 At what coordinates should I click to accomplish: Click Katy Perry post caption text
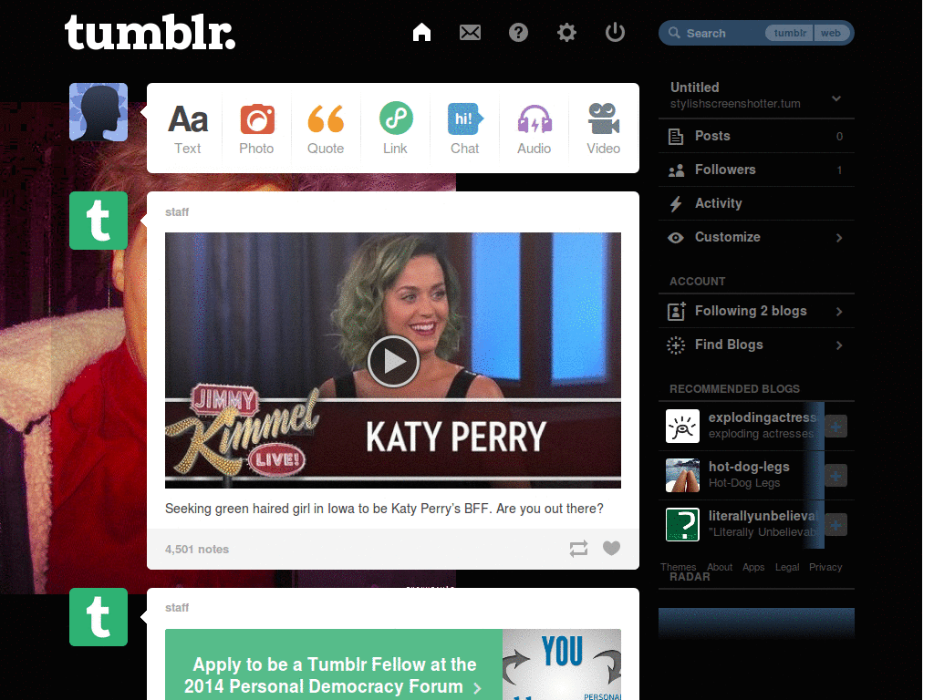pyautogui.click(x=384, y=509)
